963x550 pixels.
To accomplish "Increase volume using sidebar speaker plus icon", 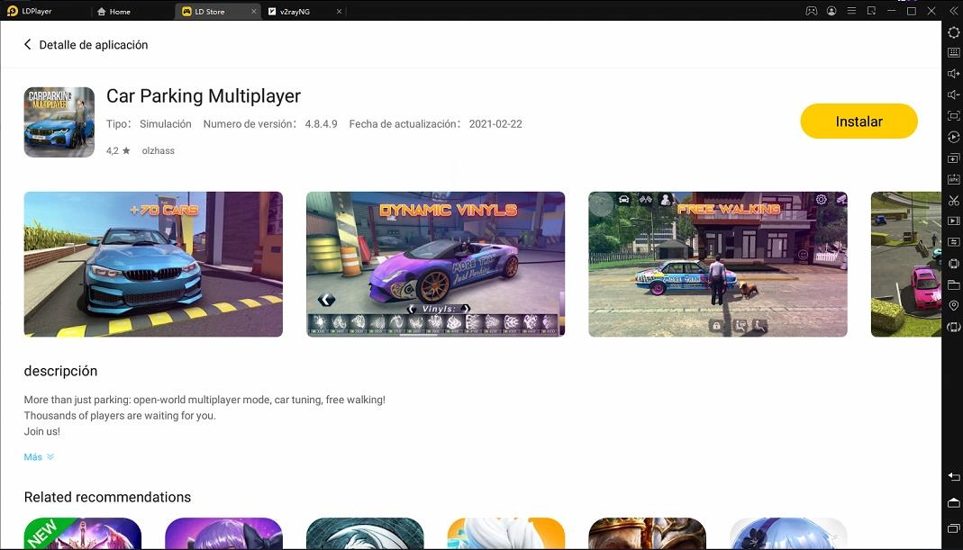I will [954, 74].
